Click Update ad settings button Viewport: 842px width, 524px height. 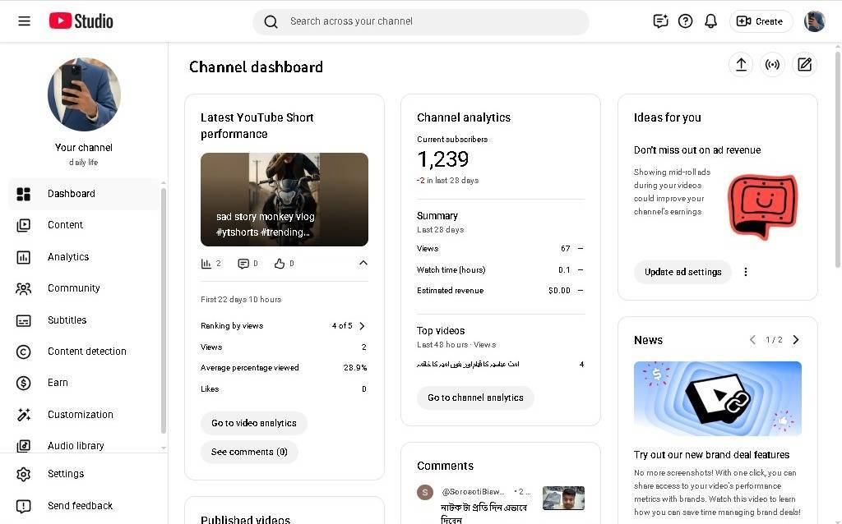pyautogui.click(x=682, y=272)
